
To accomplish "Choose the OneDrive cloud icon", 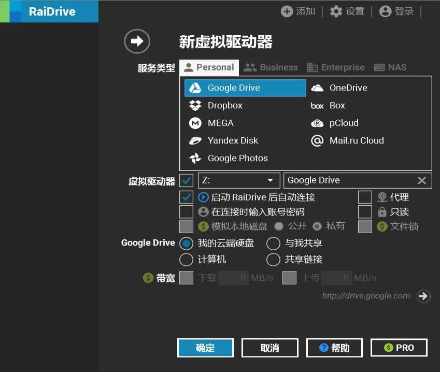I will 317,88.
